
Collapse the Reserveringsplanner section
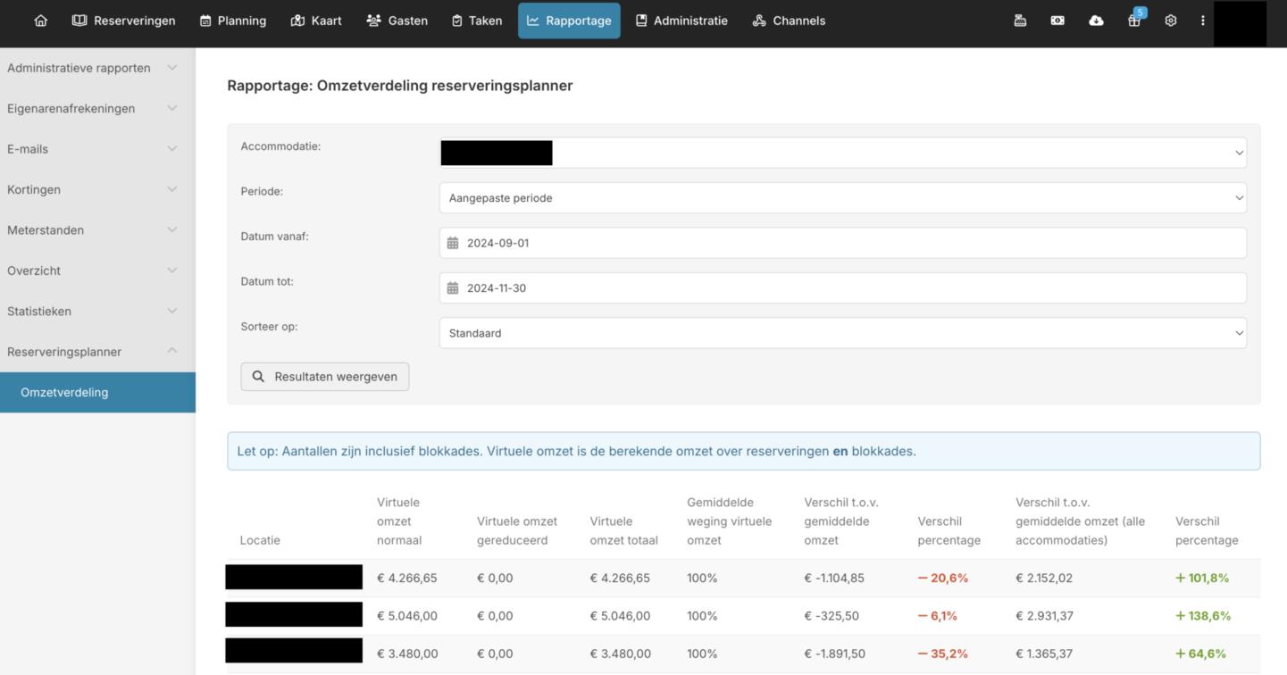pyautogui.click(x=92, y=352)
